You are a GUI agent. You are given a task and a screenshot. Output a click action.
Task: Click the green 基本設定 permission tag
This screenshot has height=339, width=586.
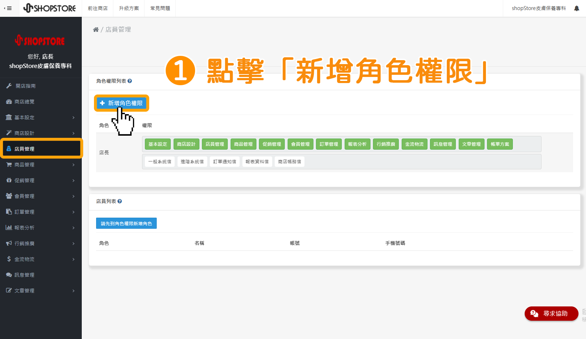158,144
